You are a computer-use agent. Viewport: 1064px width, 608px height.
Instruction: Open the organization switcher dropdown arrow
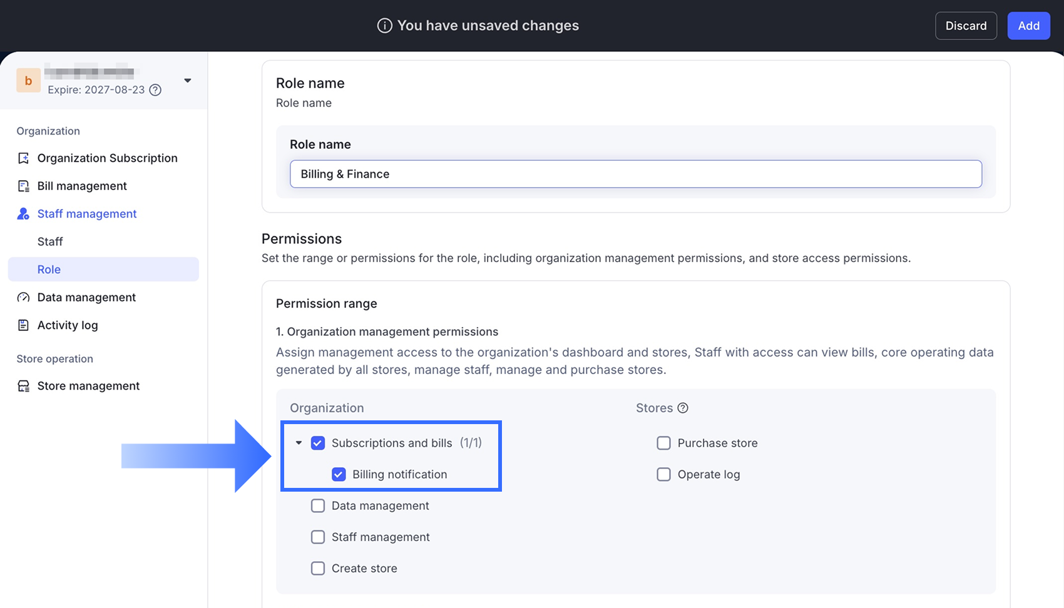(187, 81)
